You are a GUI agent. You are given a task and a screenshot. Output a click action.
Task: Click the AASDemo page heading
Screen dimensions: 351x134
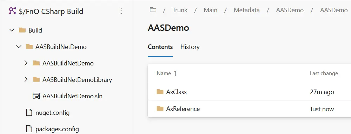point(168,28)
